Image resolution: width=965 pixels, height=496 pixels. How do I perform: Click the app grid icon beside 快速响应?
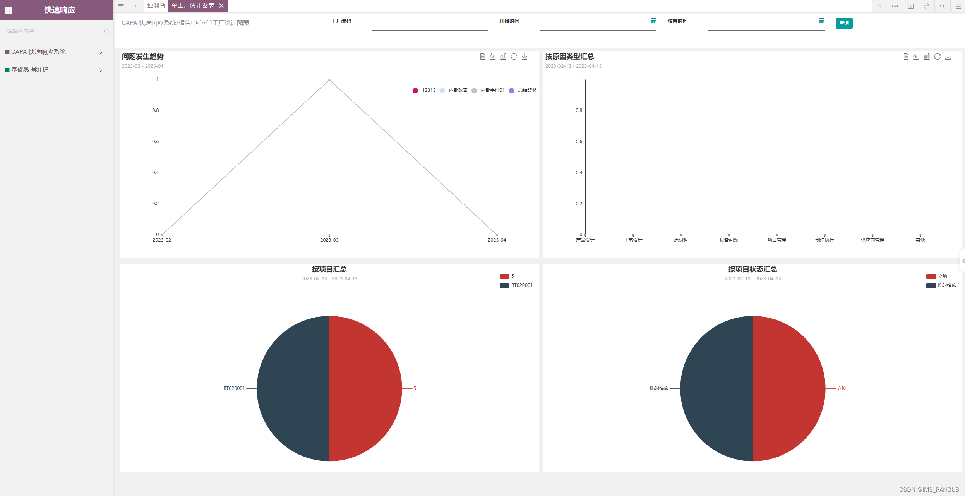[9, 10]
